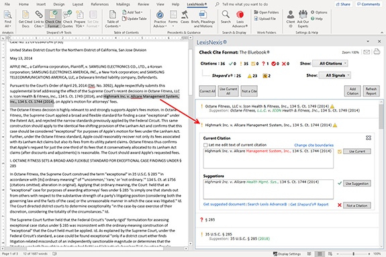
Task: Follow the Get suggested document link
Action: click(x=224, y=204)
